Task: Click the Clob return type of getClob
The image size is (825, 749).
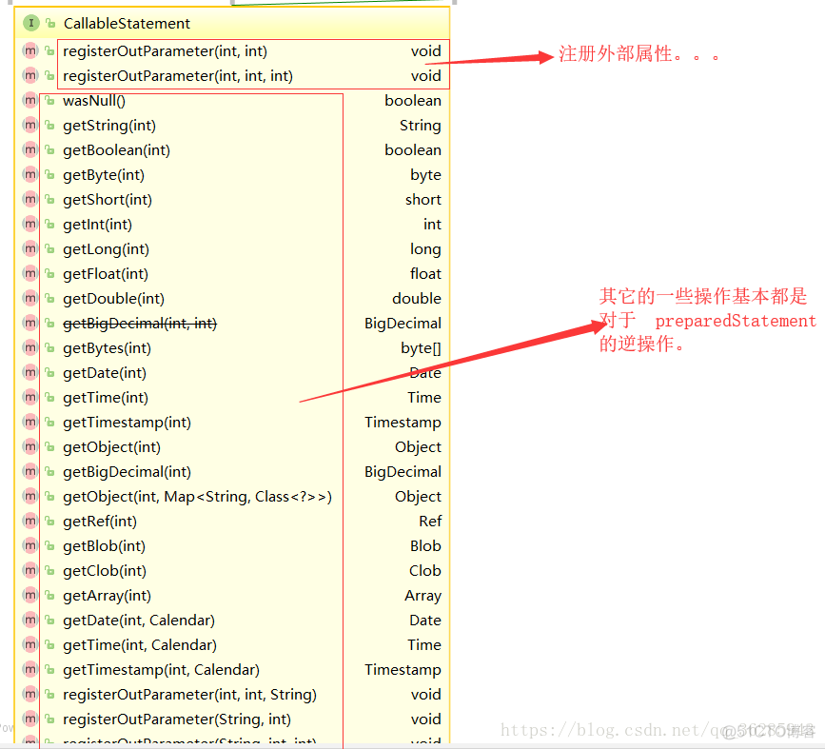Action: click(425, 571)
